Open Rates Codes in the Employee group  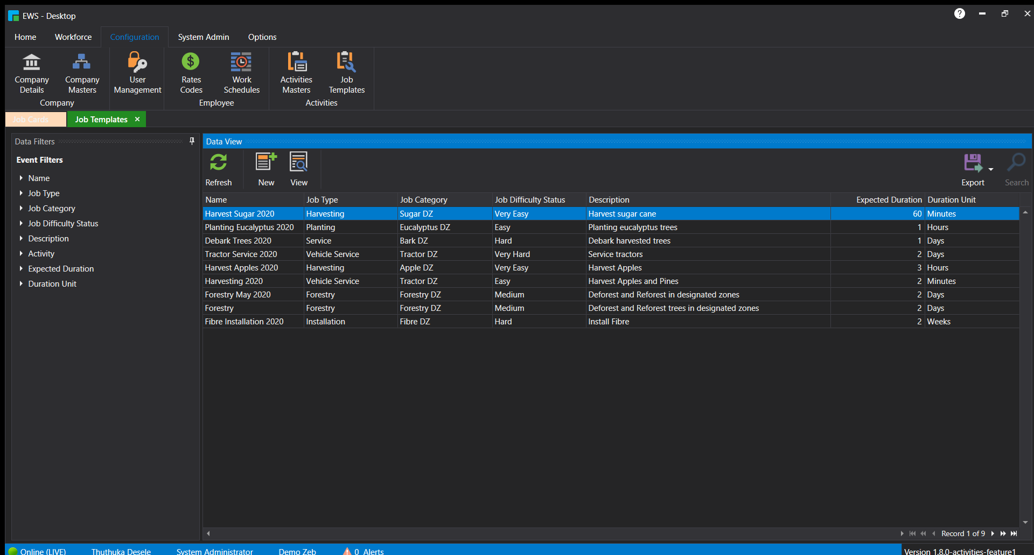(x=191, y=73)
